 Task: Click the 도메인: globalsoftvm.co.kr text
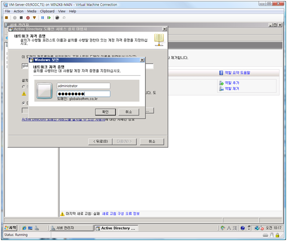pos(77,99)
